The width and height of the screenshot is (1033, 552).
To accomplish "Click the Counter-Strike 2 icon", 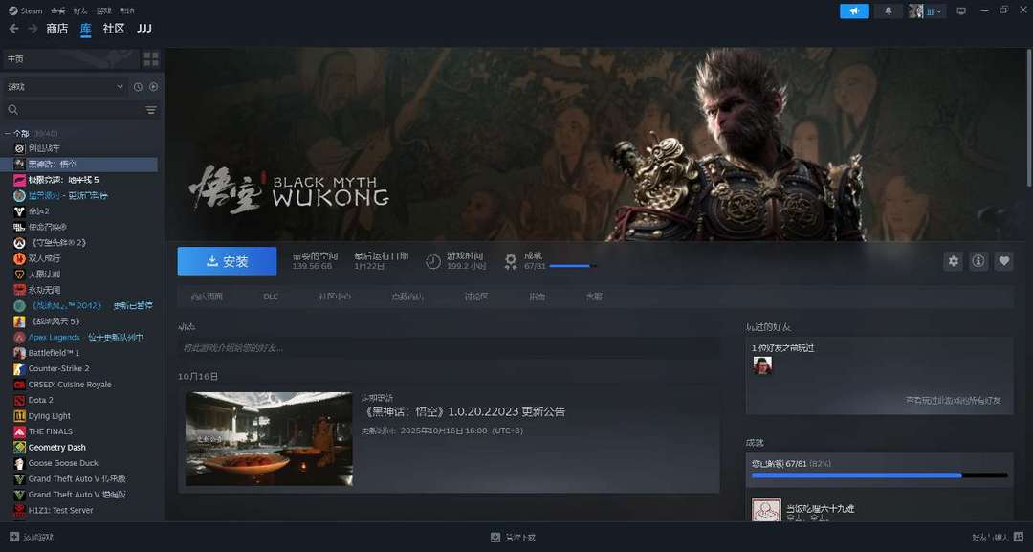I will tap(19, 369).
